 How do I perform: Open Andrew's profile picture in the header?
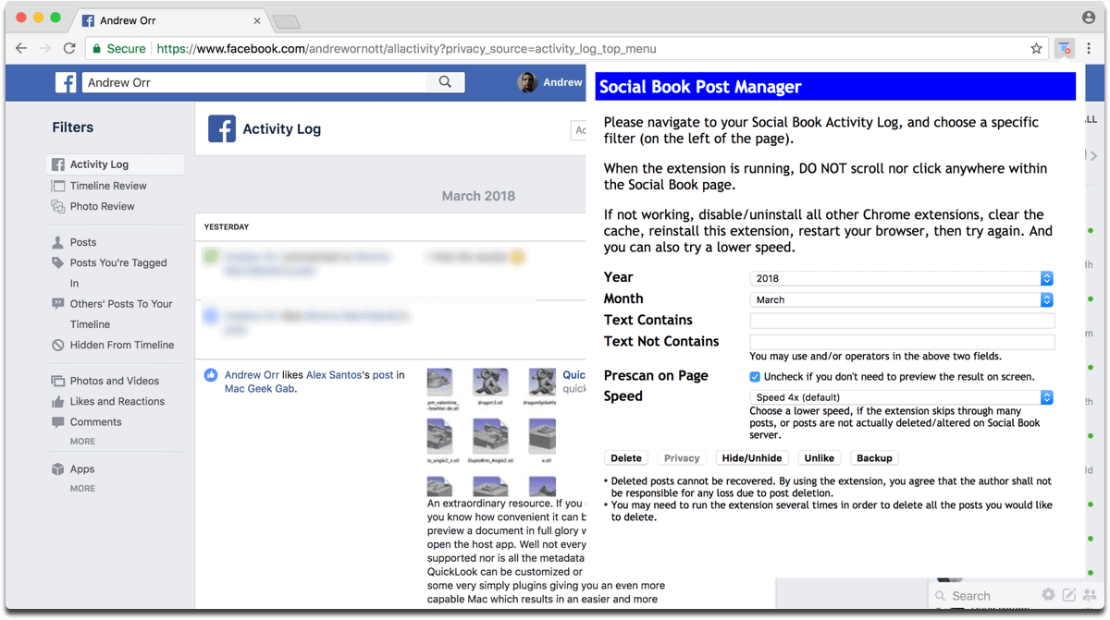pos(527,82)
